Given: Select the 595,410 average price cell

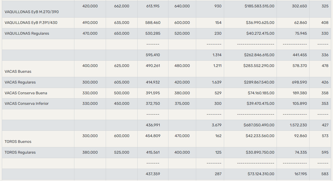Looking at the screenshot, I should [153, 55].
